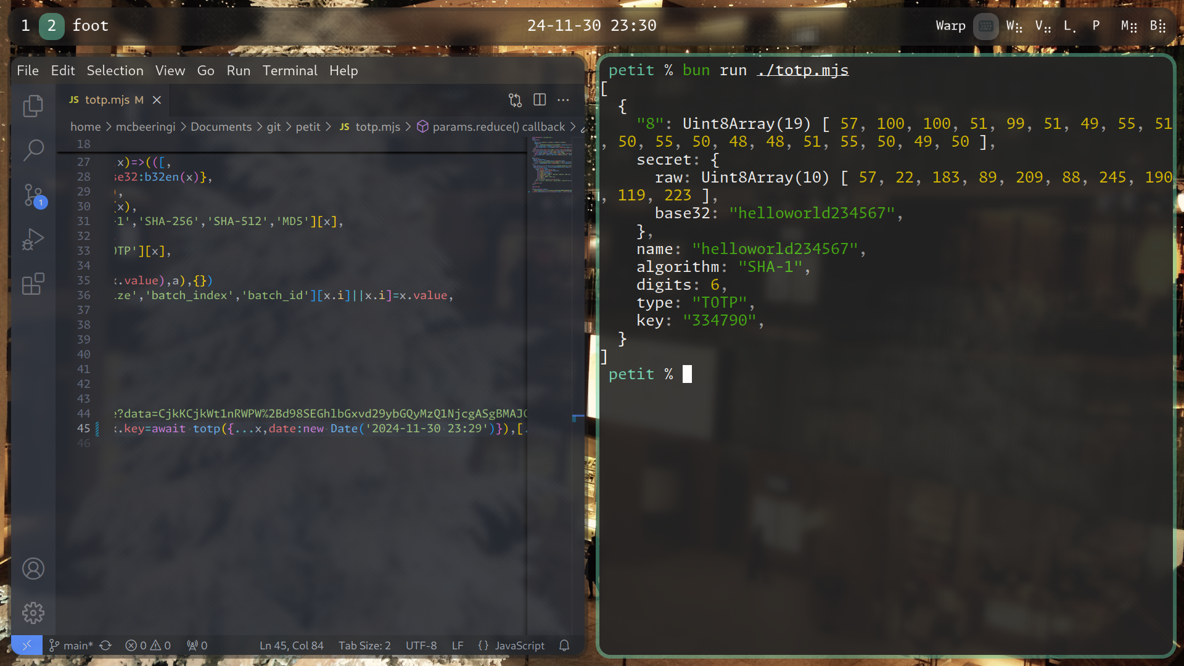The image size is (1184, 666).
Task: Open the Accounts icon in activity bar
Action: coord(33,569)
